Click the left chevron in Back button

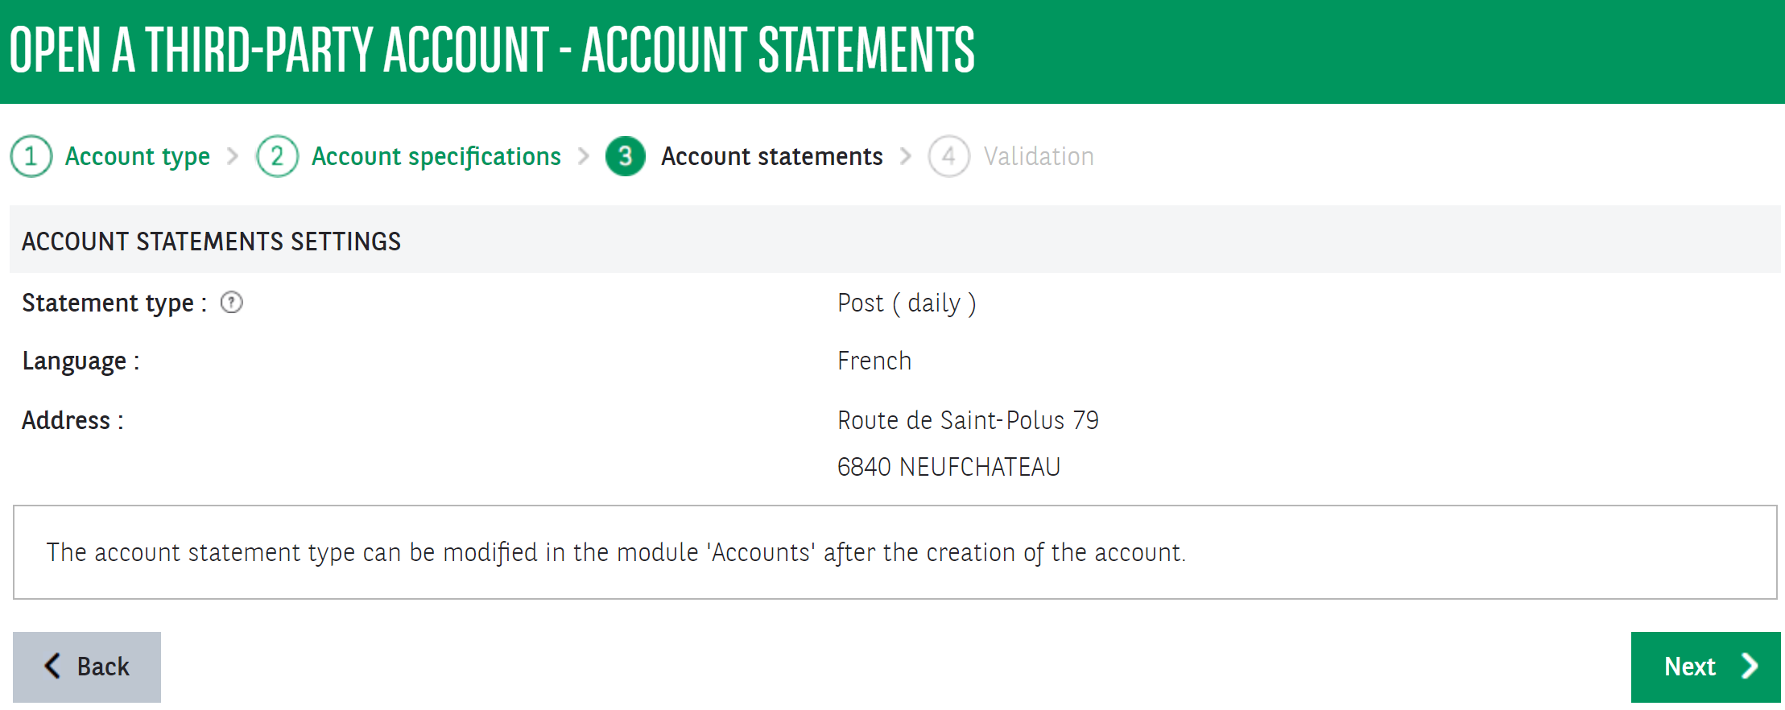tap(53, 666)
